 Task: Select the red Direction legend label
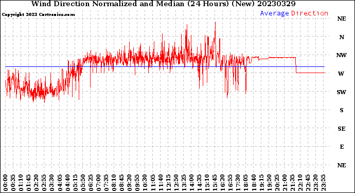coord(310,13)
